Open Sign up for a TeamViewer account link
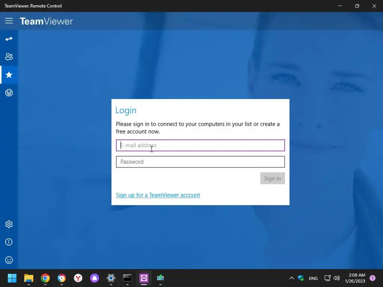The image size is (383, 287). (x=158, y=195)
